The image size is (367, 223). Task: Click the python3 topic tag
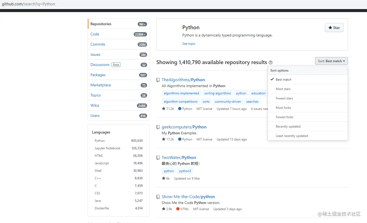[185, 171]
